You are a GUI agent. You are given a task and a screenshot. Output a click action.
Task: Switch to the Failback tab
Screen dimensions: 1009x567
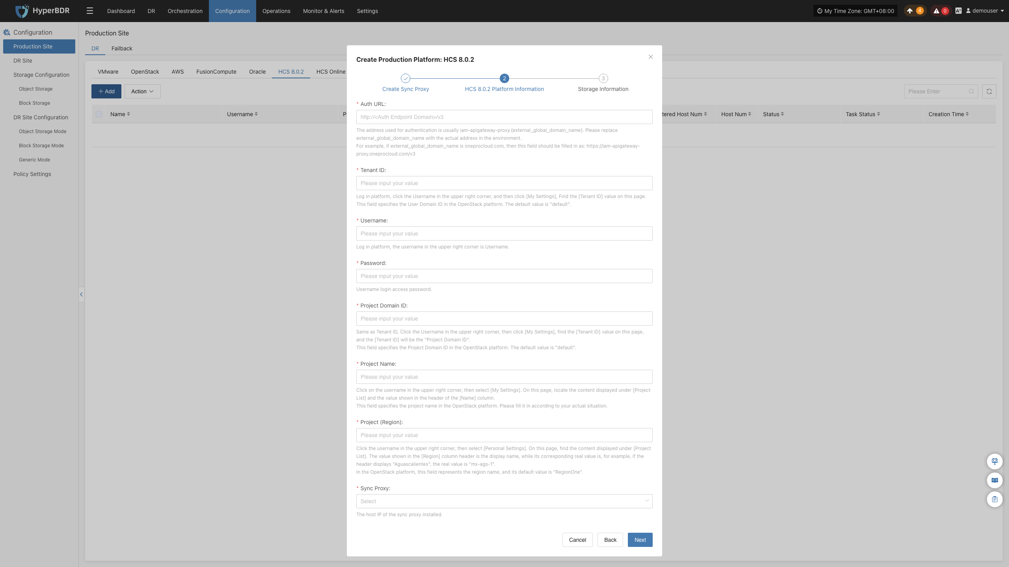click(x=122, y=48)
